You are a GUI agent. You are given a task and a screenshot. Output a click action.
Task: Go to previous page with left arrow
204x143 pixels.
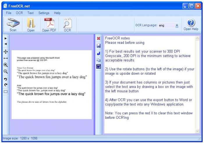click(x=6, y=44)
